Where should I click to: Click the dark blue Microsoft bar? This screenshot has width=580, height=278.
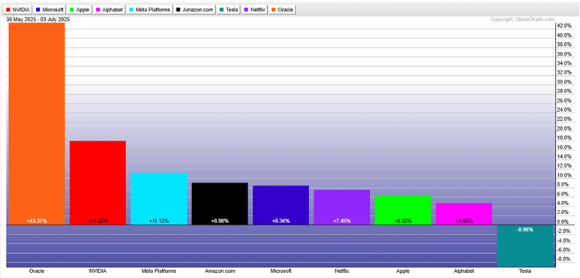(x=281, y=205)
